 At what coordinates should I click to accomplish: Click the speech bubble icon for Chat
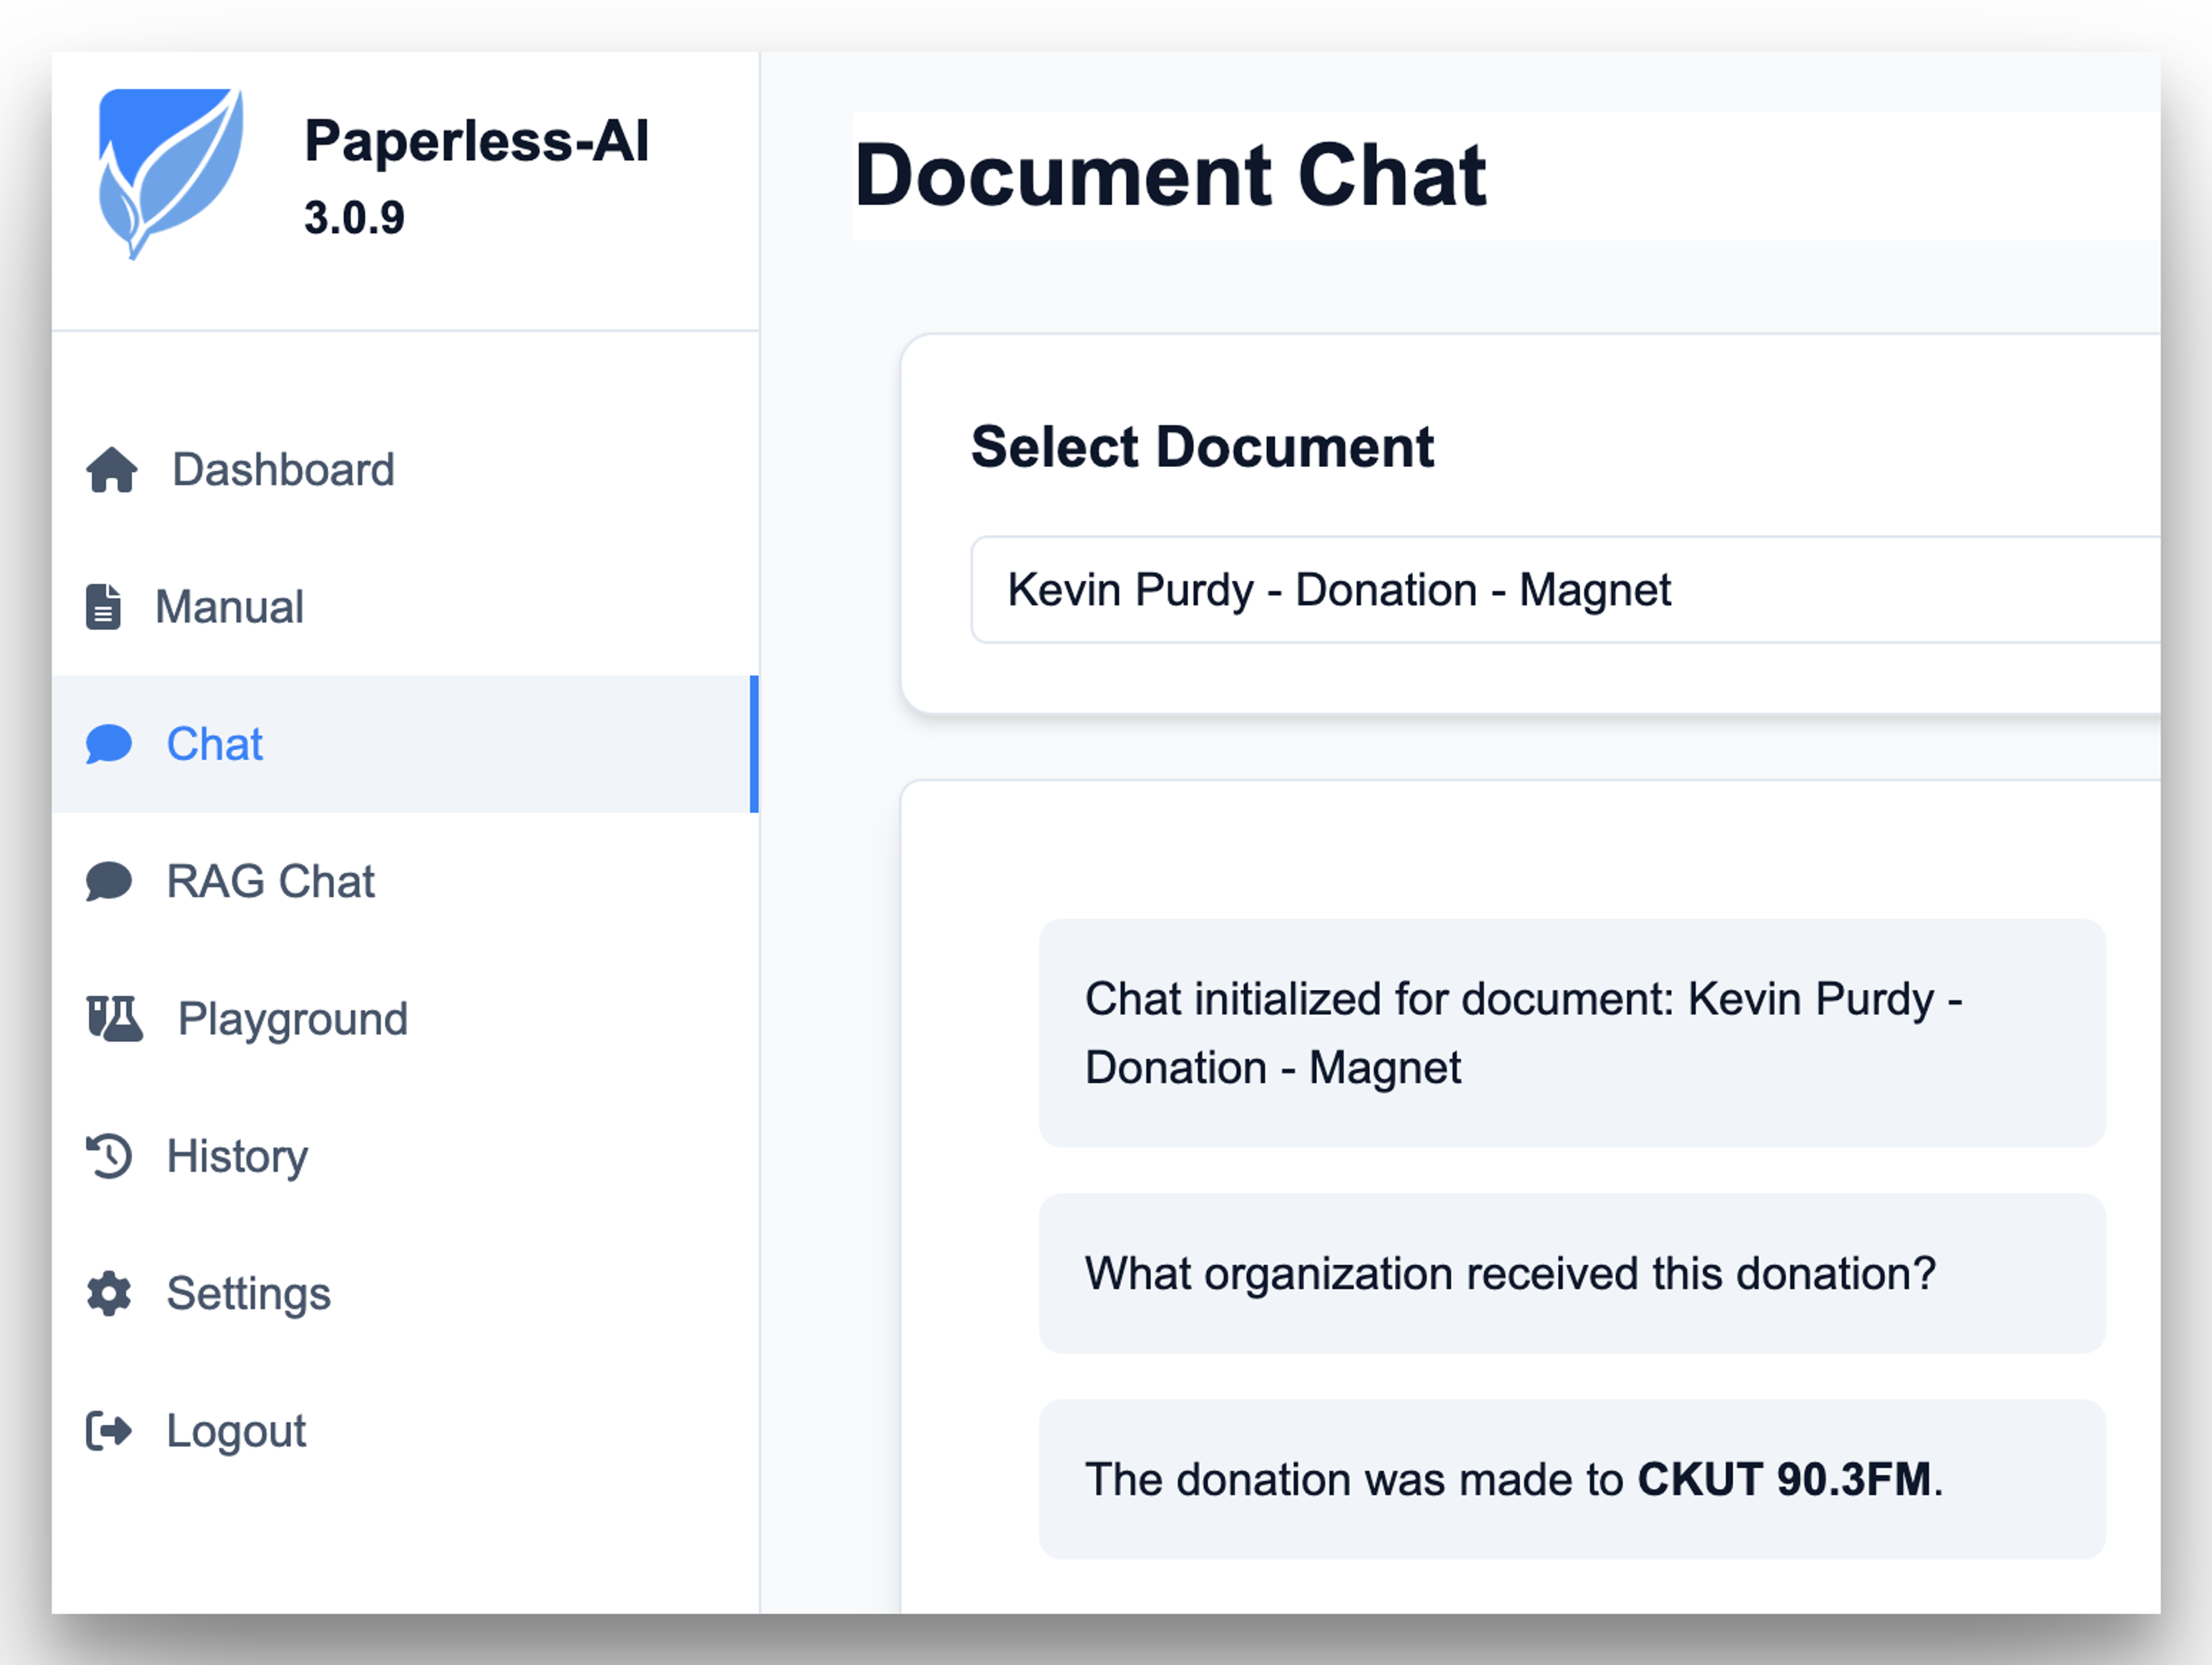[x=109, y=744]
